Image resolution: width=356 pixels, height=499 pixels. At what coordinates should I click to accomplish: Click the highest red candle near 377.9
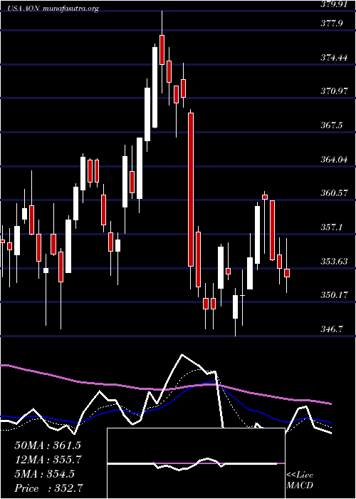[x=162, y=50]
